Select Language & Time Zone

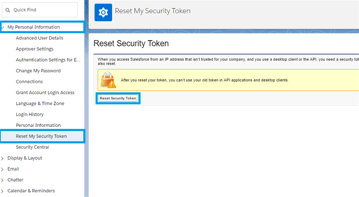pos(40,103)
